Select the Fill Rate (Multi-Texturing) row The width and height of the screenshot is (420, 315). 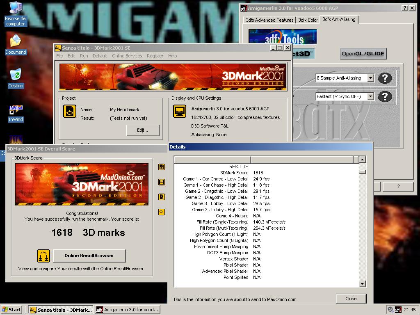[x=267, y=228]
